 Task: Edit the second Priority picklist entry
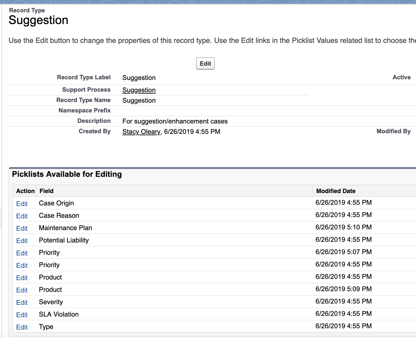coord(22,266)
